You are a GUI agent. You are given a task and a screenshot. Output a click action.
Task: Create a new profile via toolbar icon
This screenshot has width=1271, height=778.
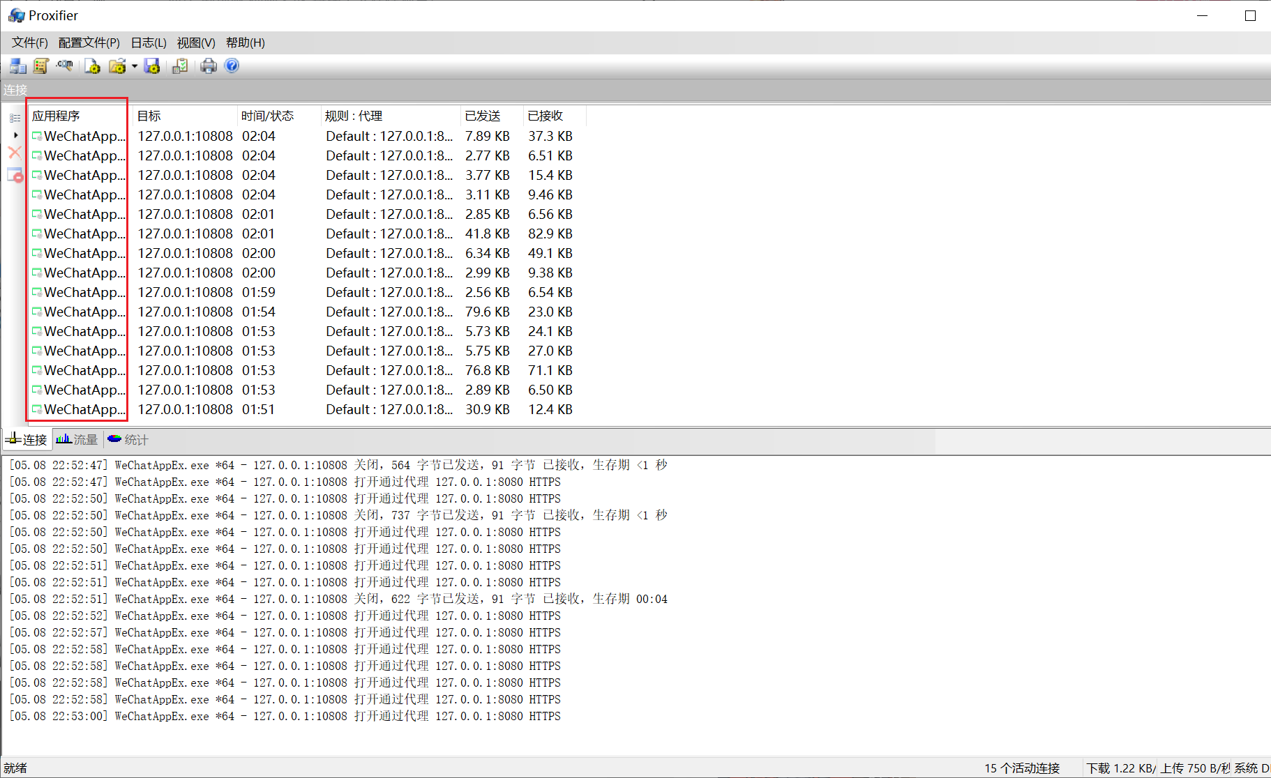coord(92,66)
